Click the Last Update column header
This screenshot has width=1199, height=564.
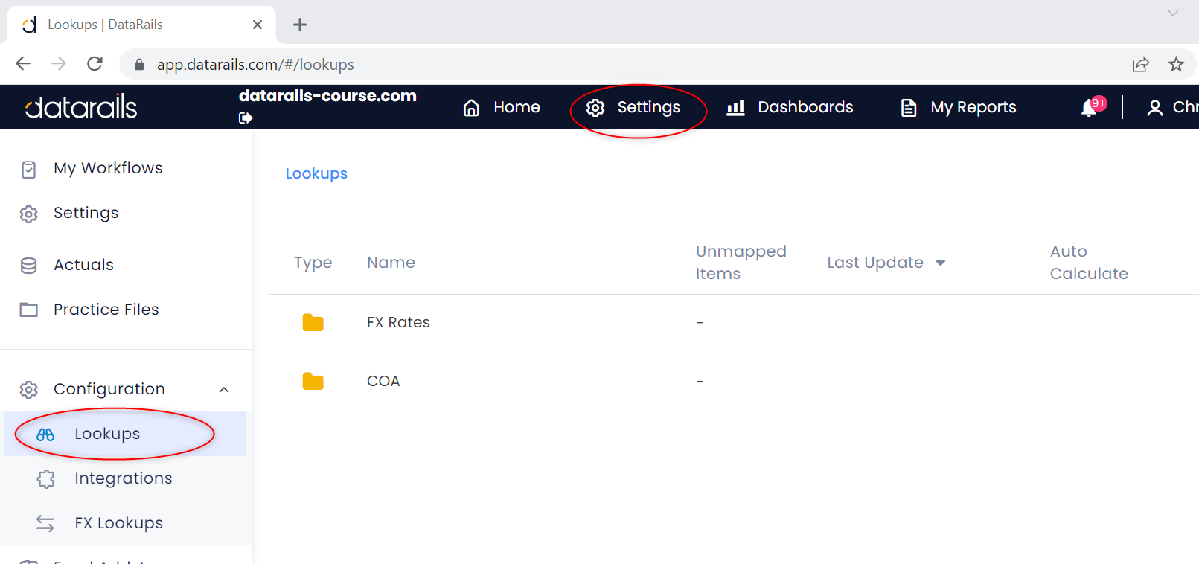click(x=875, y=263)
